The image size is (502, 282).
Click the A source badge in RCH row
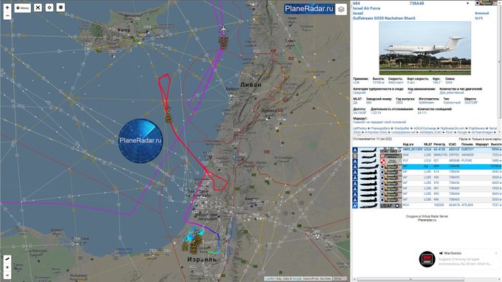[355, 205]
